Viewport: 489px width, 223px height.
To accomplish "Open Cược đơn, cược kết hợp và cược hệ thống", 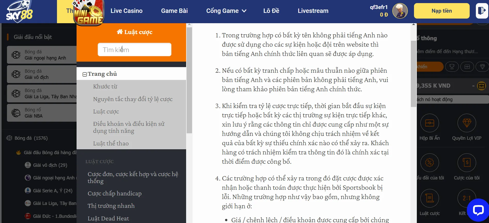I will [x=133, y=177].
